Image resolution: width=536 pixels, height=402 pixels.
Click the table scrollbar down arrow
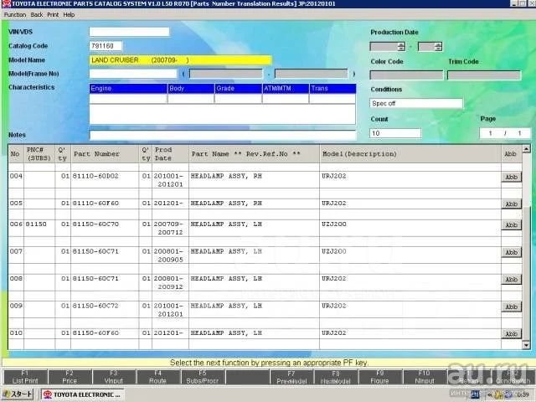coord(527,345)
